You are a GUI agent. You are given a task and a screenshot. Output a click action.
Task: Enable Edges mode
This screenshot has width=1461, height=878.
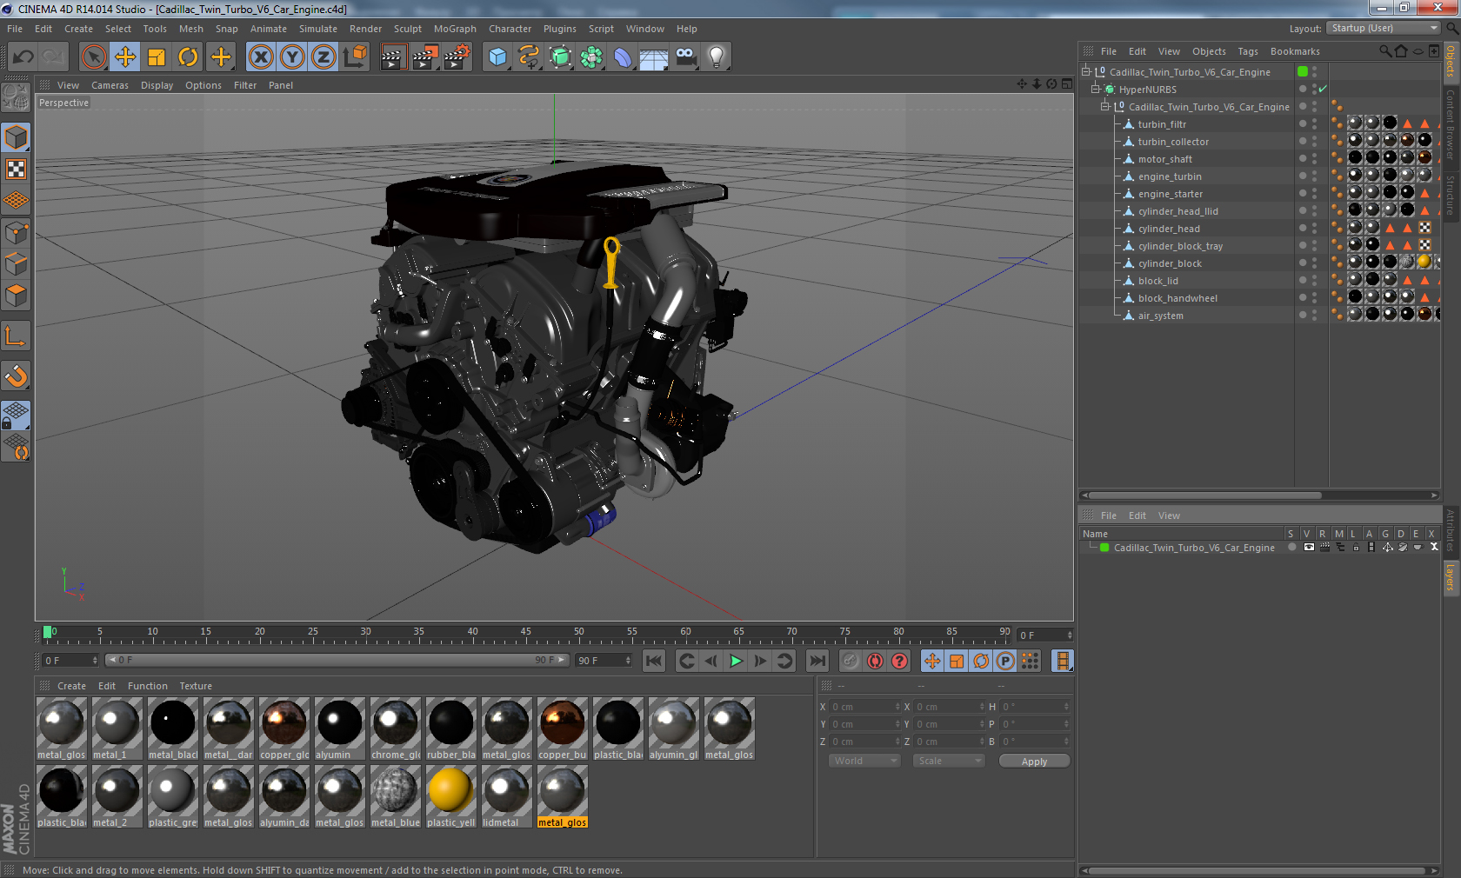coord(16,264)
